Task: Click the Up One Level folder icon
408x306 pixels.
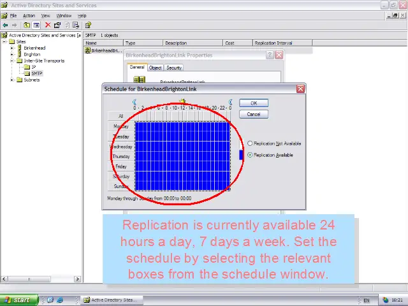Action: (26, 25)
